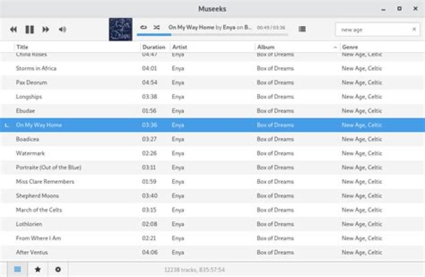The image size is (425, 277).
Task: Close the Museeks window
Action: point(415,9)
